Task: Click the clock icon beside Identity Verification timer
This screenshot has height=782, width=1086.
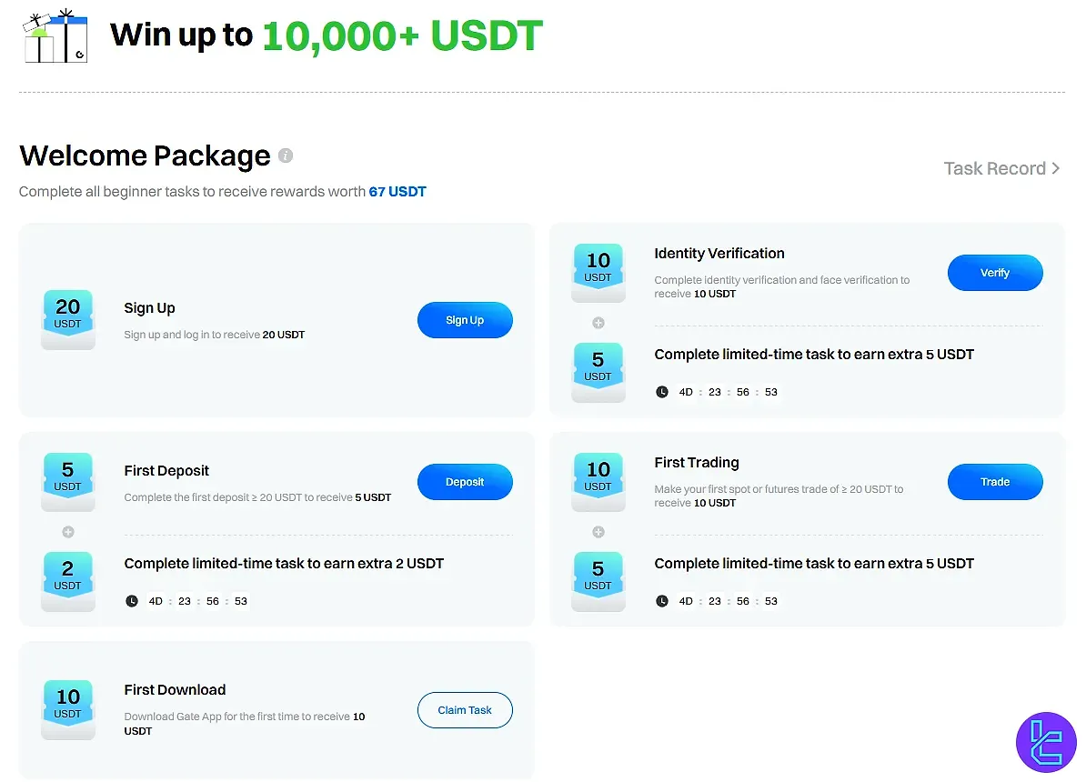Action: 662,391
